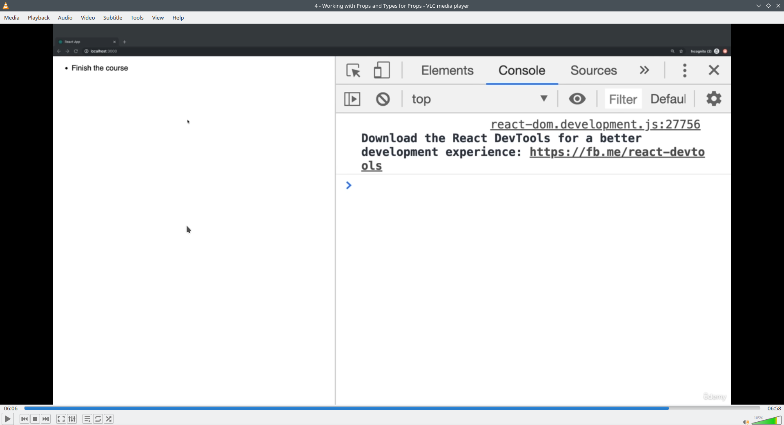Click the 'Finish the course' list item
This screenshot has width=784, height=425.
click(x=100, y=68)
